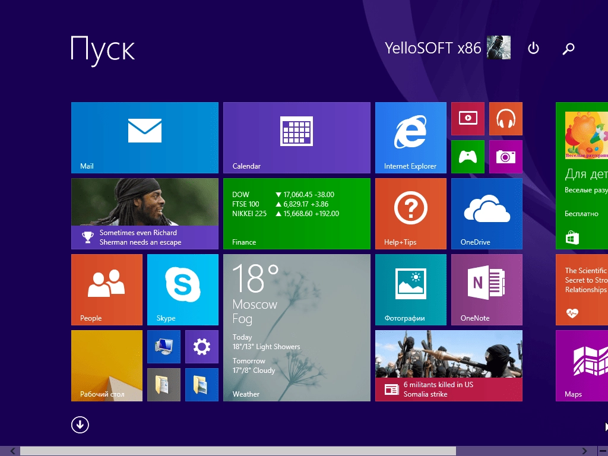Click the Бесплатно label in Store tile
608x456 pixels.
581,214
